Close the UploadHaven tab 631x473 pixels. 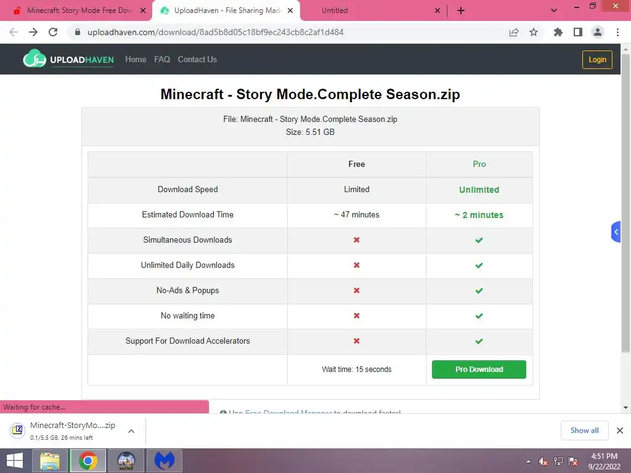[x=290, y=10]
